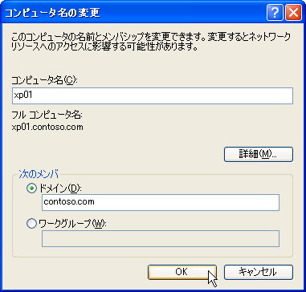Click the フル コンピュータ名: label

(x=47, y=116)
